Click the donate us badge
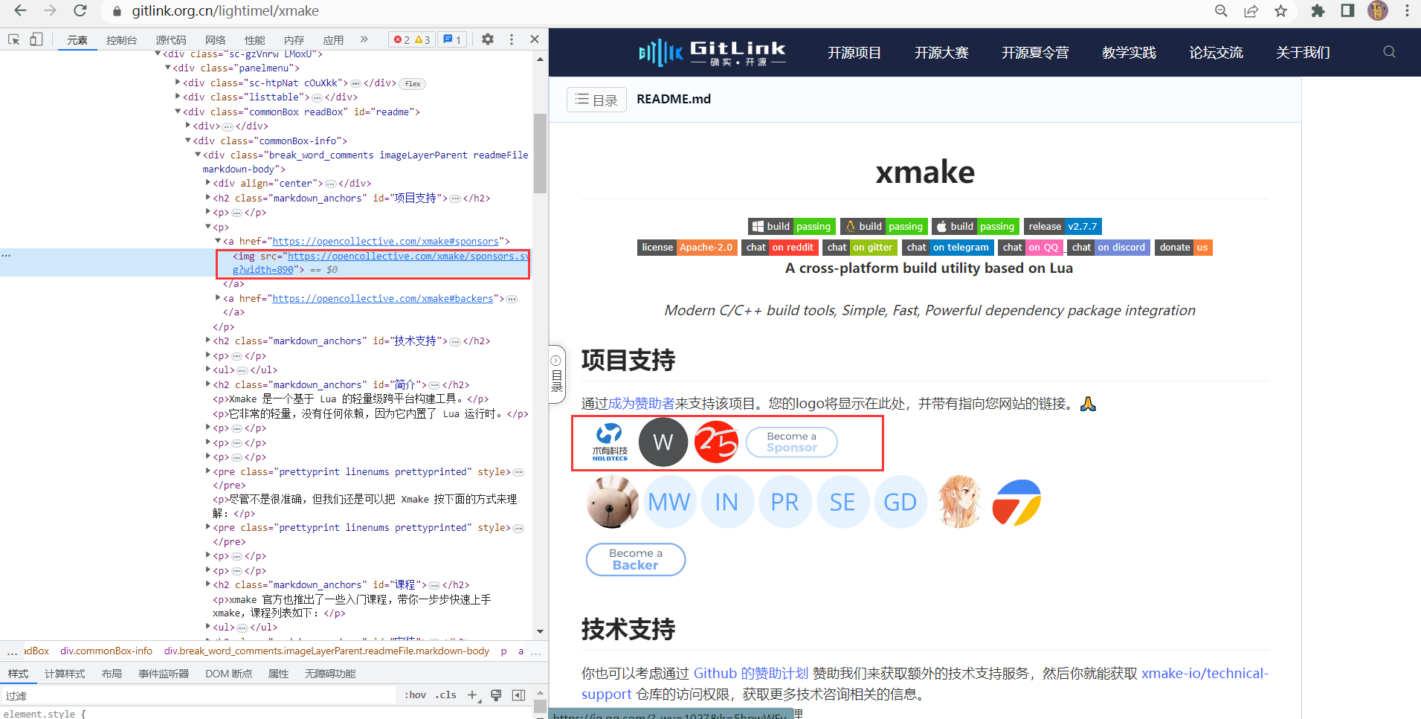The width and height of the screenshot is (1421, 719). [x=1184, y=248]
